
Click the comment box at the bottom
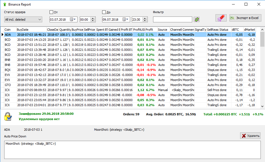pyautogui.click(x=132, y=150)
